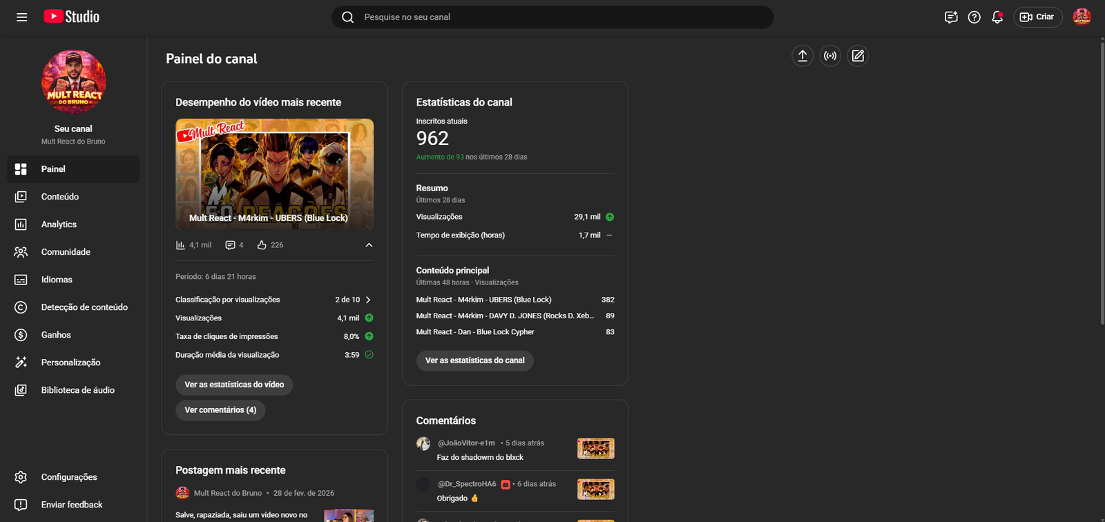Viewport: 1105px width, 522px height.
Task: Click the send feedback speech bubble icon in top bar
Action: (x=951, y=17)
